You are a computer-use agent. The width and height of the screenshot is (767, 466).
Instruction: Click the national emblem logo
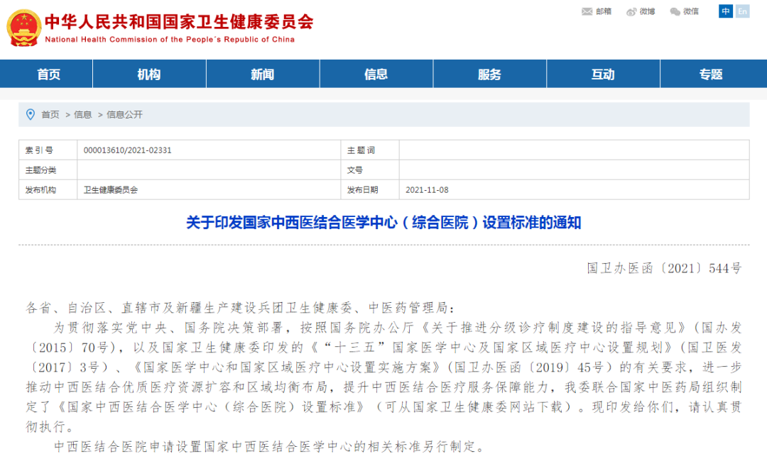tap(23, 28)
